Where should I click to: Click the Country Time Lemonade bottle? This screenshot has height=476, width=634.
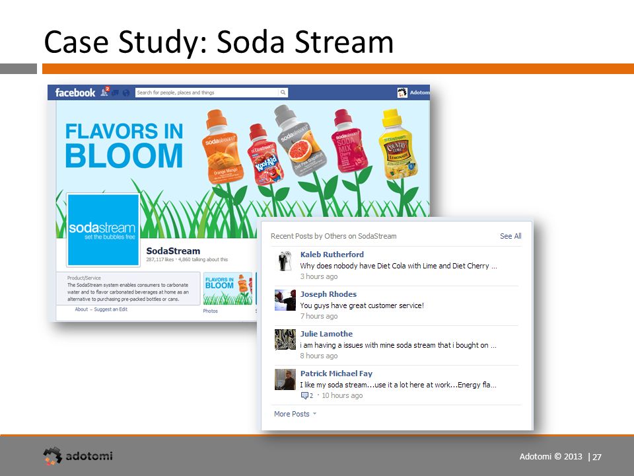397,144
